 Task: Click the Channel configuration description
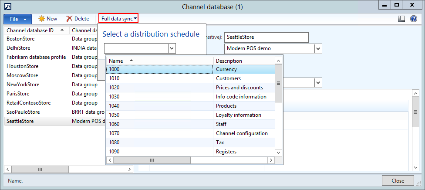click(x=244, y=133)
